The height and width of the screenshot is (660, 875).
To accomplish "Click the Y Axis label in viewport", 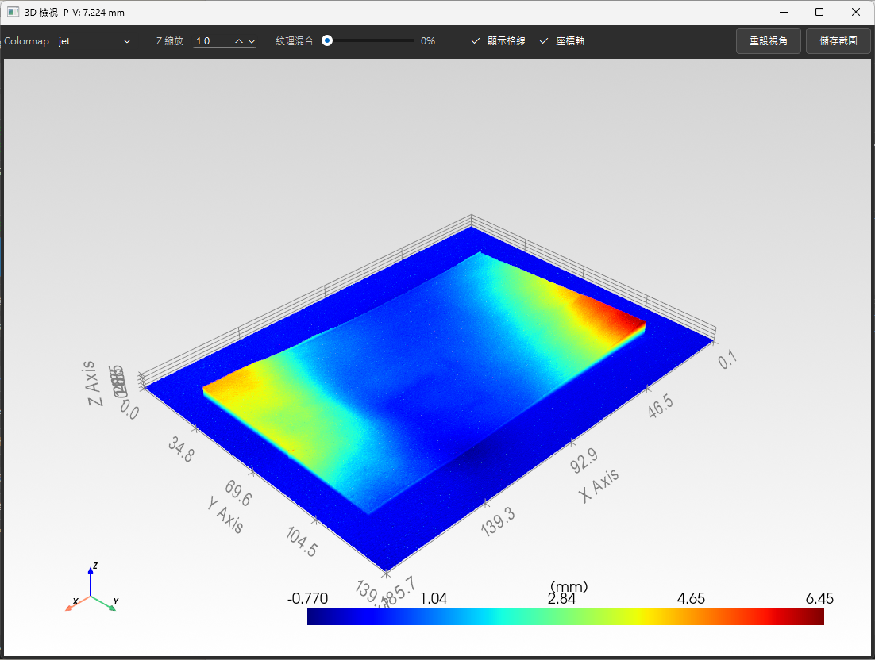I will (x=225, y=515).
